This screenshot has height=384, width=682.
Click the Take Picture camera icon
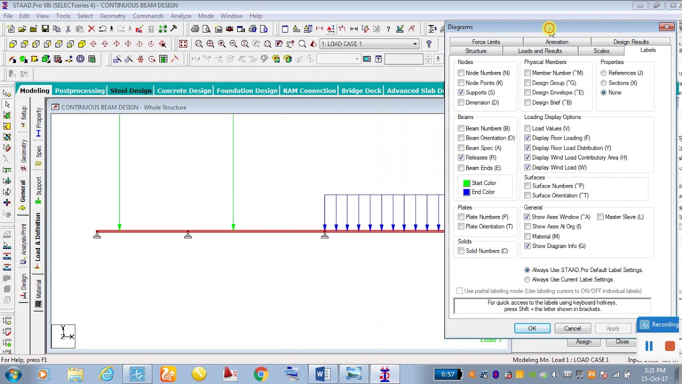(229, 29)
